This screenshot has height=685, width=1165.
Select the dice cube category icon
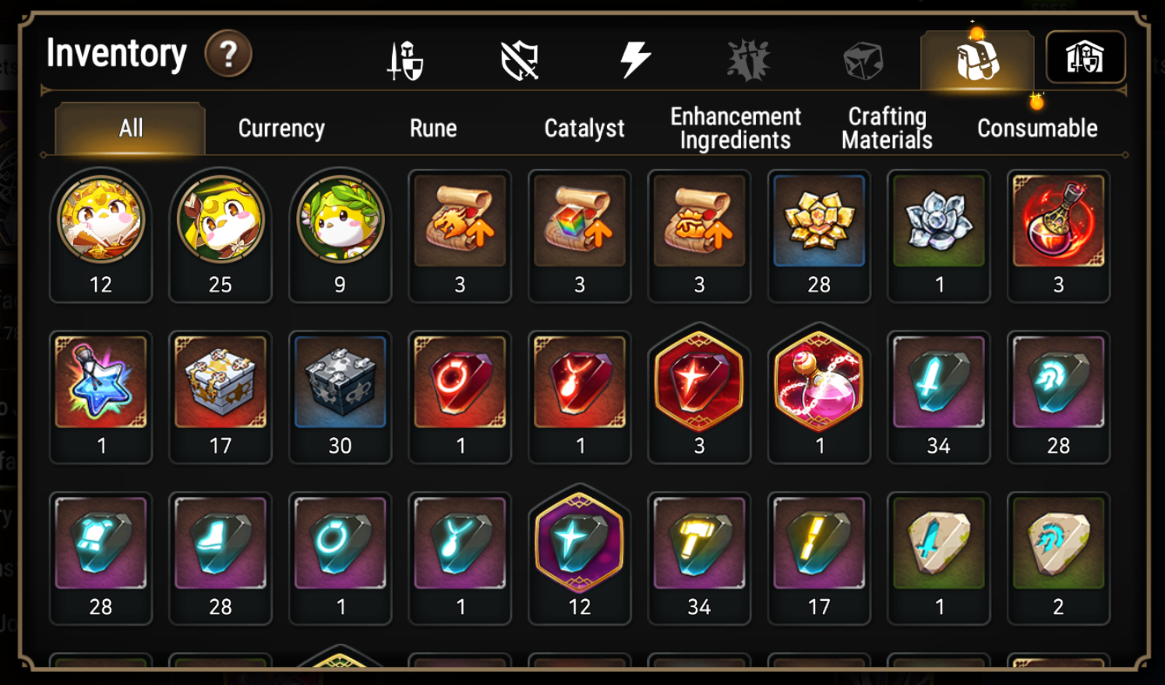863,61
